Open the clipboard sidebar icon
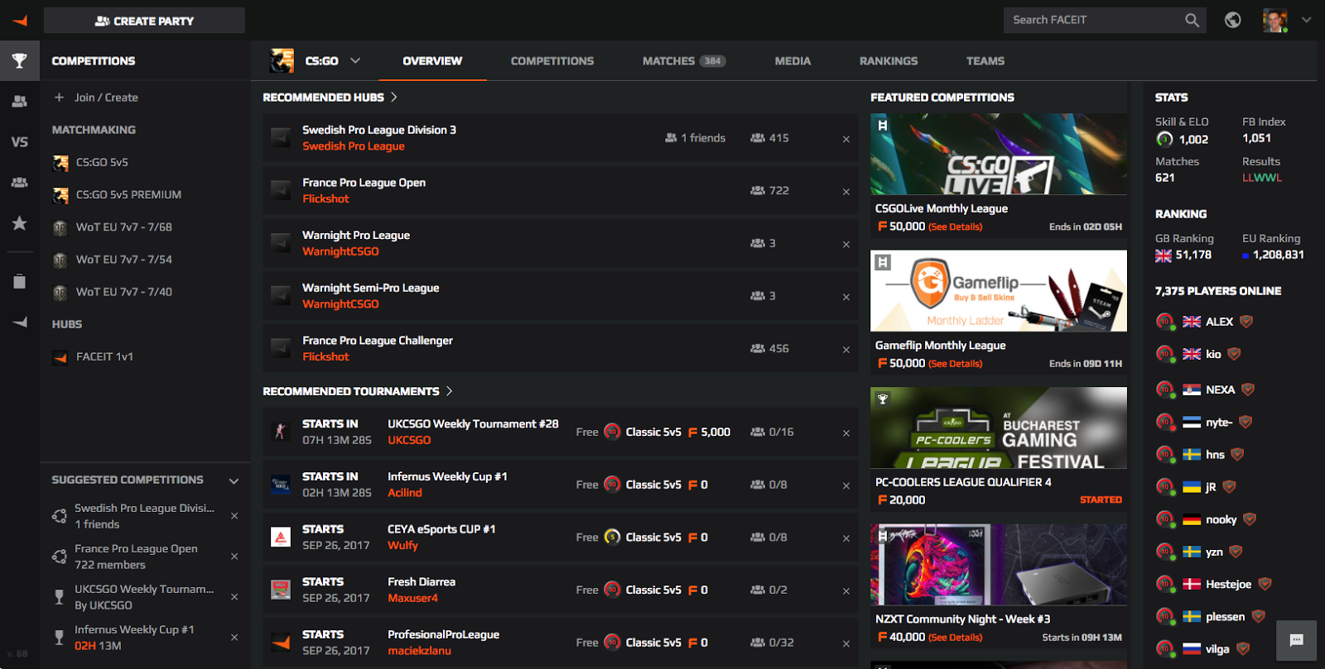This screenshot has width=1325, height=669. click(20, 281)
